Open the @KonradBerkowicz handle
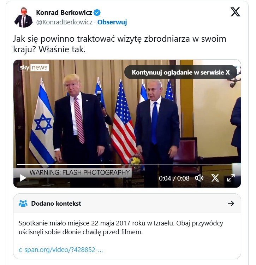This screenshot has height=265, width=256. click(x=64, y=22)
